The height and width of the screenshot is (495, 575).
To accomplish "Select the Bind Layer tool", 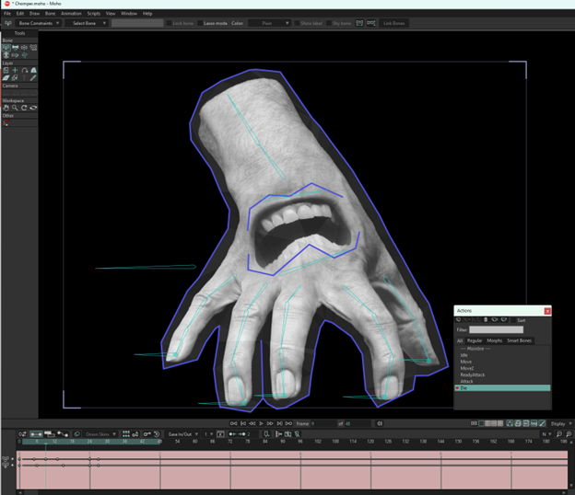I will (16, 55).
